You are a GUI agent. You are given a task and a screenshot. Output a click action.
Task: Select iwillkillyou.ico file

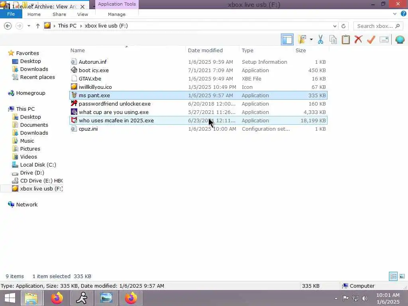click(198, 87)
